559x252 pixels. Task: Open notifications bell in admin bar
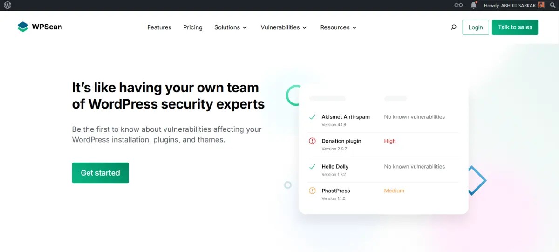point(474,5)
